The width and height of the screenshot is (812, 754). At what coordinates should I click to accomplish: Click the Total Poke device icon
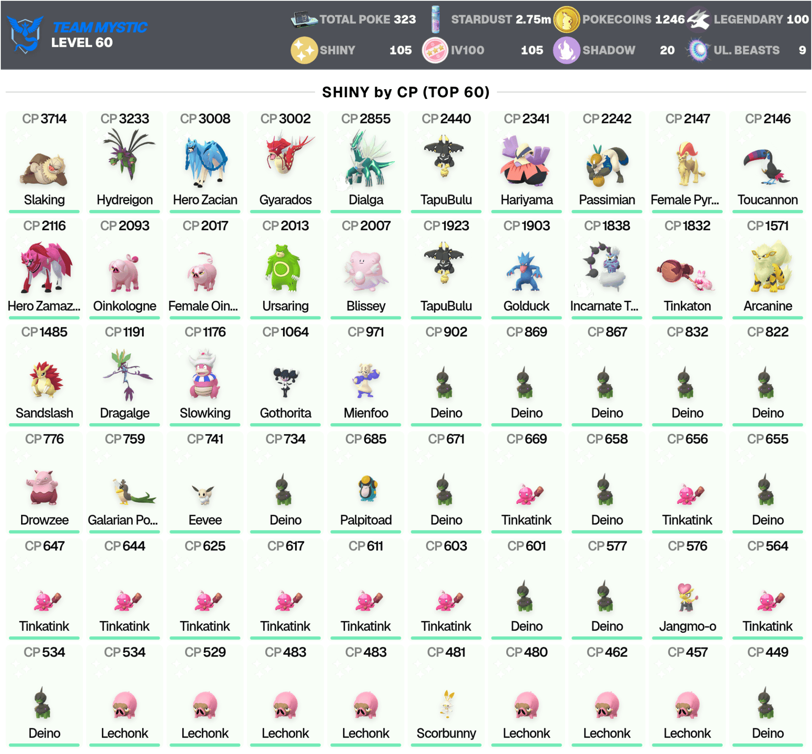coord(304,19)
